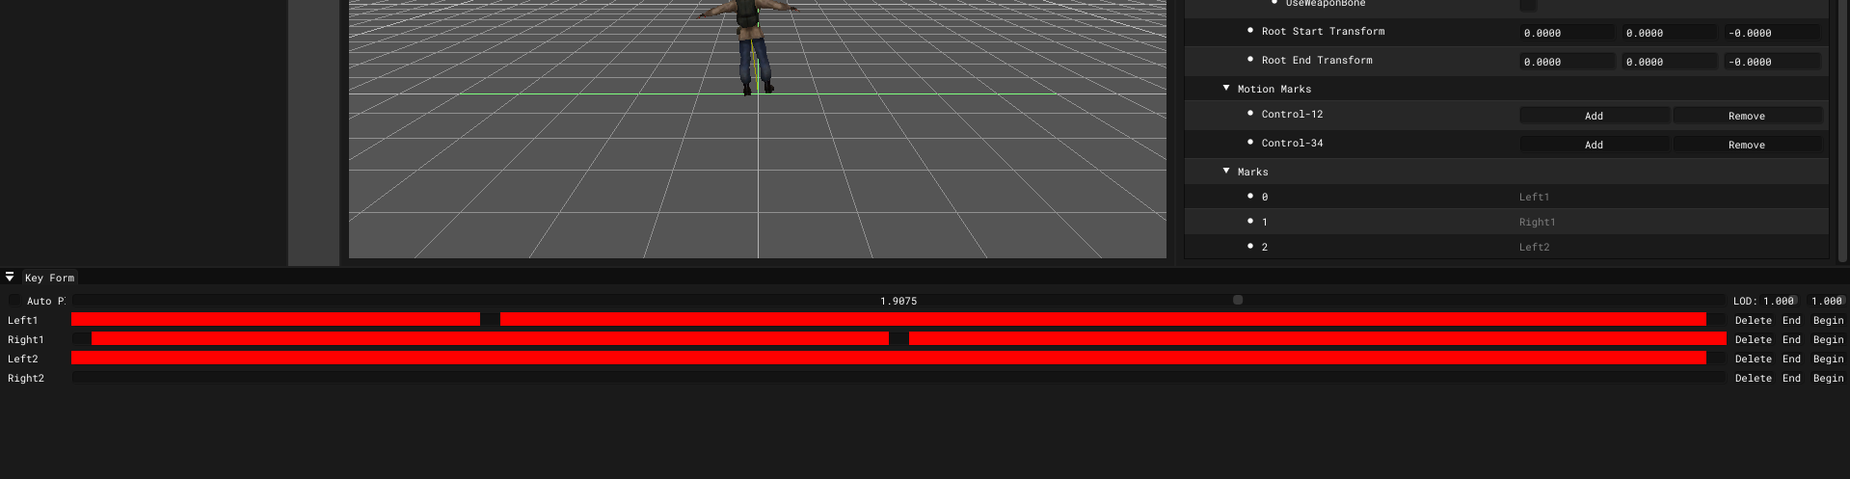Remove the Control-12 motion mark
Image resolution: width=1850 pixels, height=479 pixels.
pos(1746,116)
